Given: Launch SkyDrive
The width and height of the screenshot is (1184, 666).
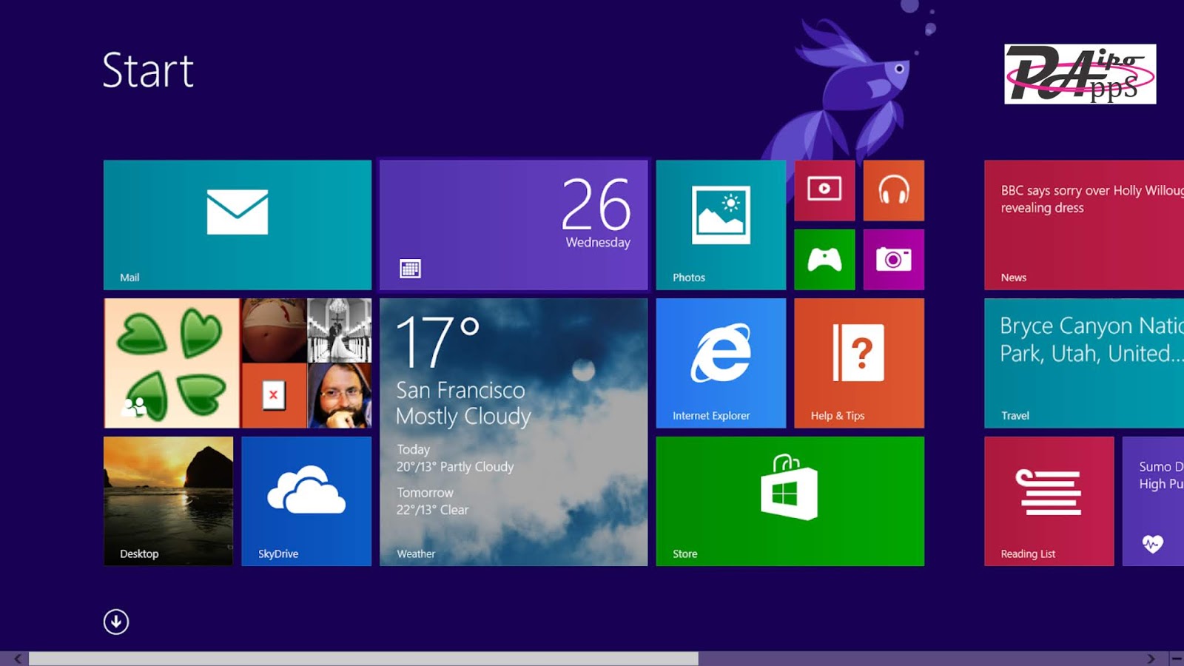Looking at the screenshot, I should 306,501.
